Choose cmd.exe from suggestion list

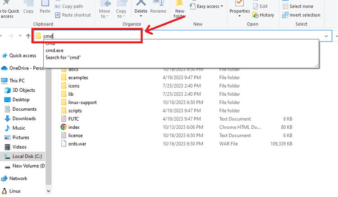54,51
